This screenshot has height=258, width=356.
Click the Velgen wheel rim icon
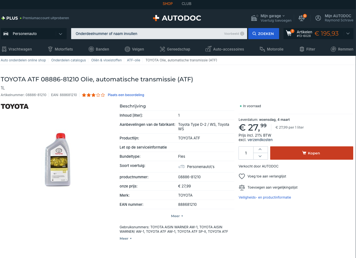(x=127, y=49)
